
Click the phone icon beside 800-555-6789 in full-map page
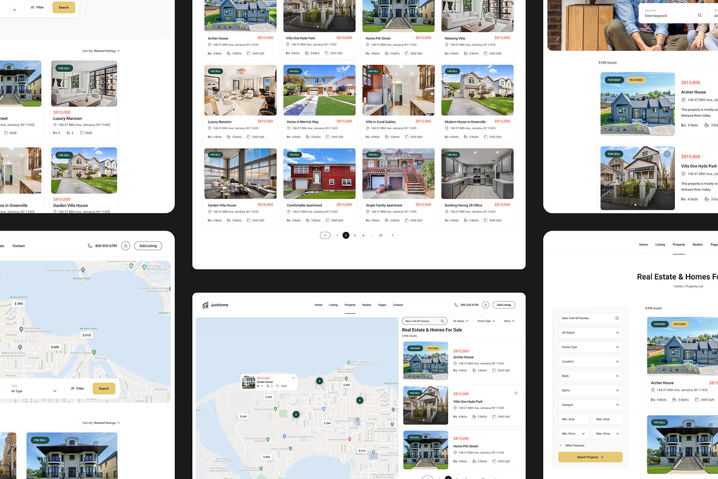[x=90, y=245]
